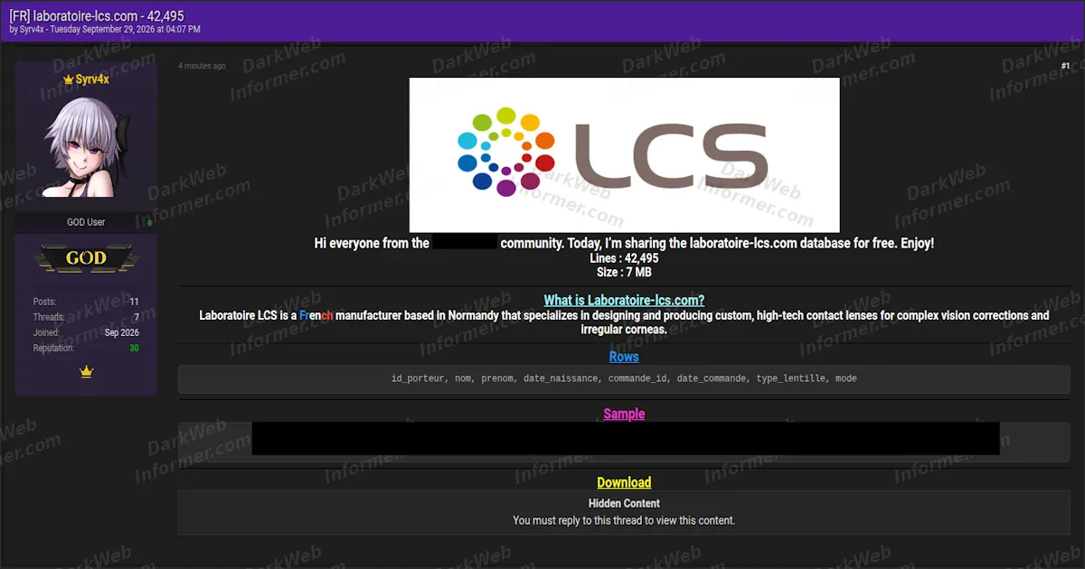Click the 'Posts:' count row
Viewport: 1085px width, 569px height.
[x=86, y=302]
